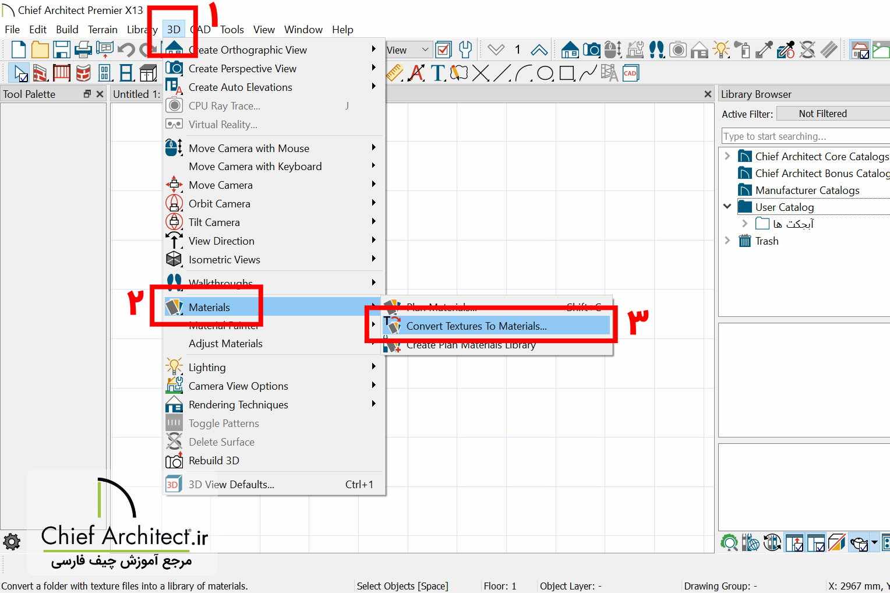Choose Toggle Patterns from the 3D menu
This screenshot has height=593, width=890.
click(224, 423)
